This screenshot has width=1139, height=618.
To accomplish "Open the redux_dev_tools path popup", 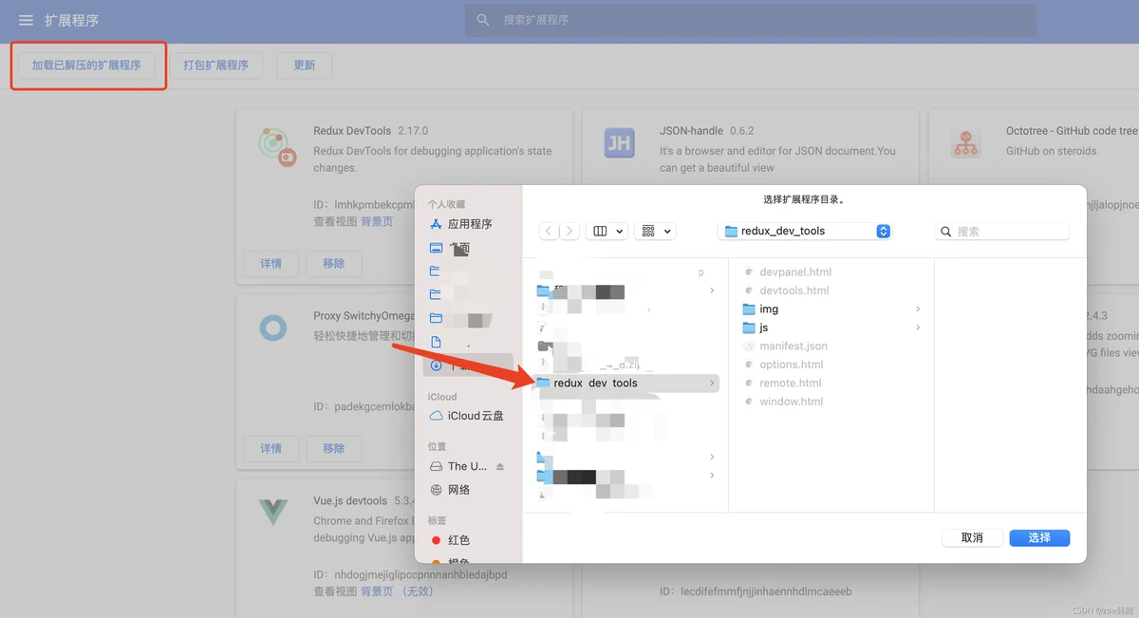I will 805,231.
